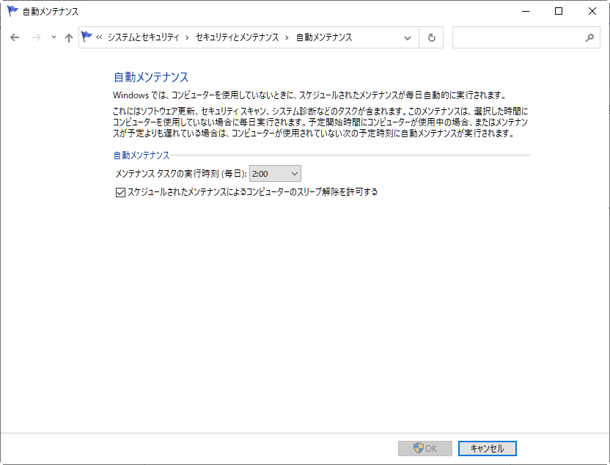Expand hidden breadcrumb levels chevron

99,37
